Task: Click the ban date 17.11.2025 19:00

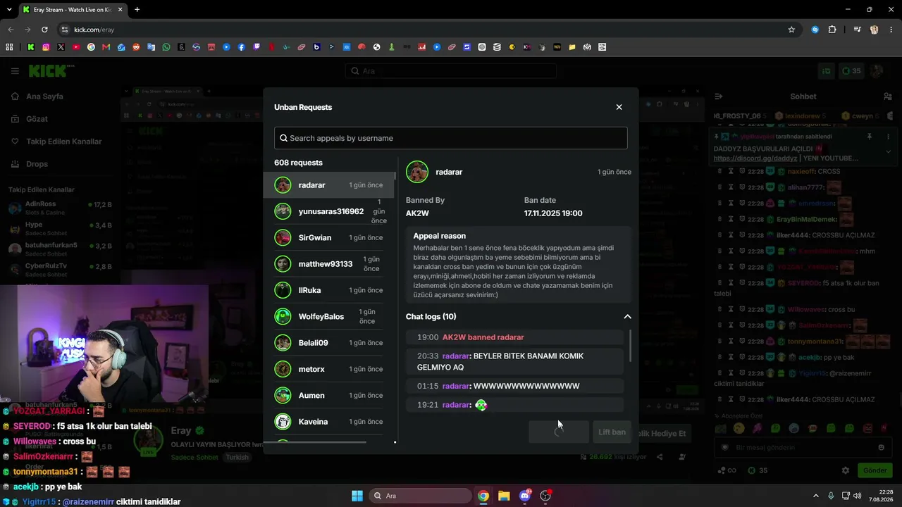Action: (x=553, y=213)
